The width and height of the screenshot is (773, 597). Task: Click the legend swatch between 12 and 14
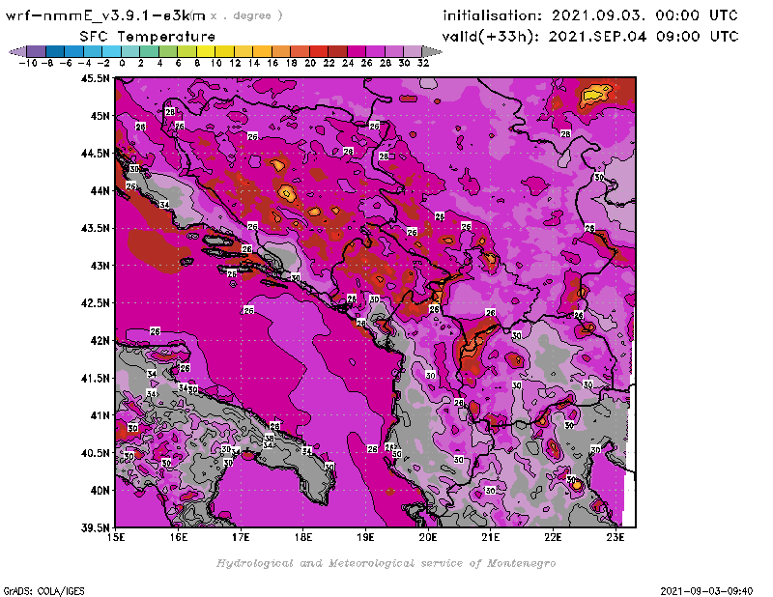[243, 51]
